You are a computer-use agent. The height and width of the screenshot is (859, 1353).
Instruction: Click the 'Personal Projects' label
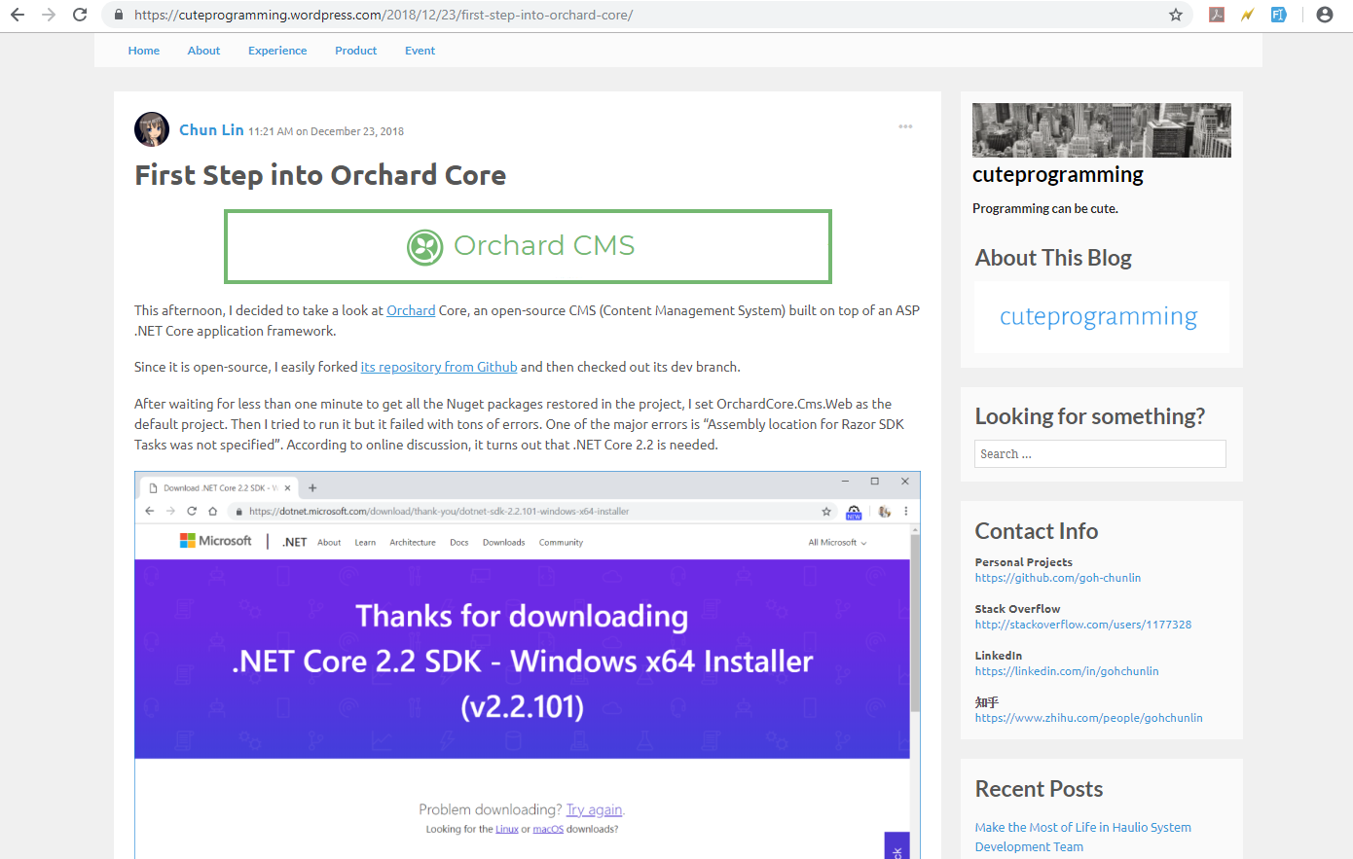tap(1024, 562)
